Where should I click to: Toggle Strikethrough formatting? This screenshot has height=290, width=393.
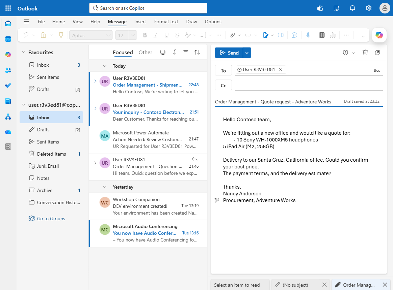click(177, 35)
